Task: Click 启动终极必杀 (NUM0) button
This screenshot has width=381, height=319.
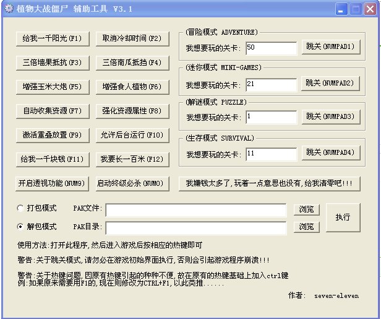Action: tap(131, 183)
